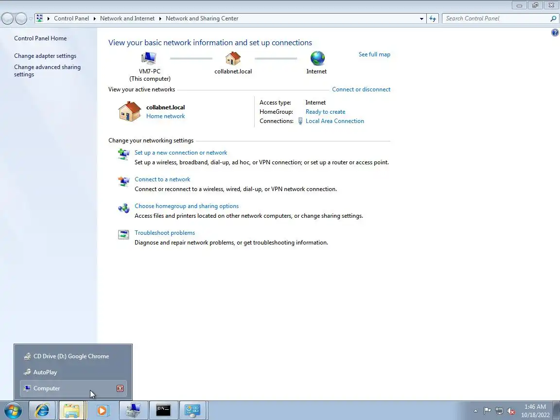The width and height of the screenshot is (560, 420).
Task: Open Action Center flag in the system tray
Action: point(487,411)
